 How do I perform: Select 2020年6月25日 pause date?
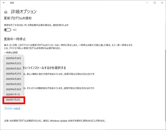click(x=13, y=64)
